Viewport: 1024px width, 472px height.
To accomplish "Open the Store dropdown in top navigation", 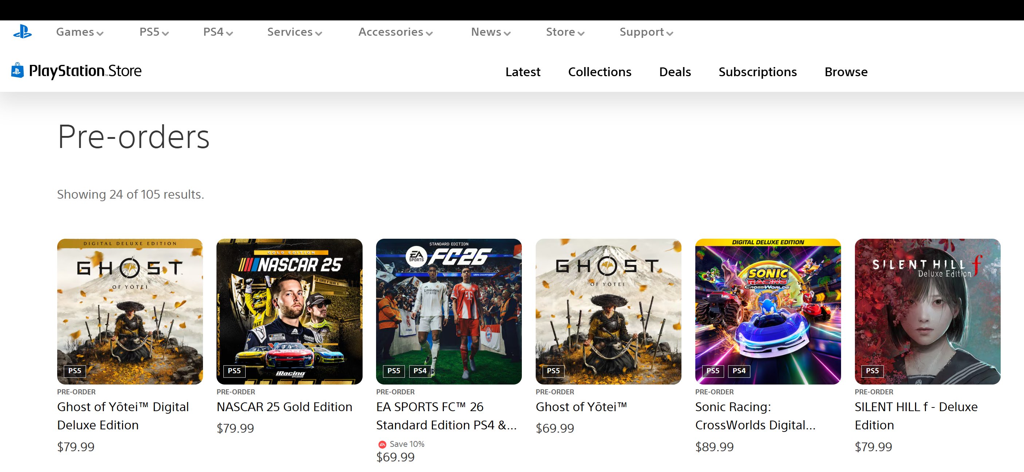I will tap(565, 32).
